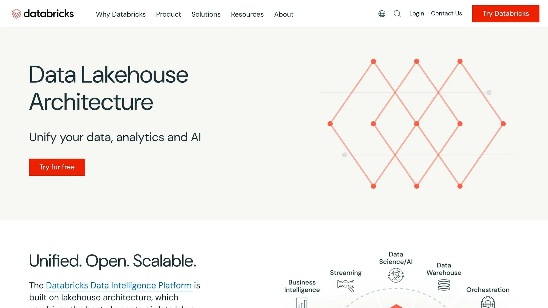
Task: Follow the Databricks Data Intelligence Platform link
Action: pos(119,285)
